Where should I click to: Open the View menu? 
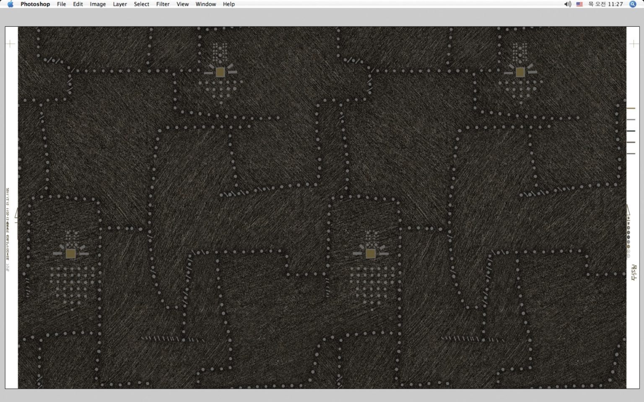(x=182, y=4)
